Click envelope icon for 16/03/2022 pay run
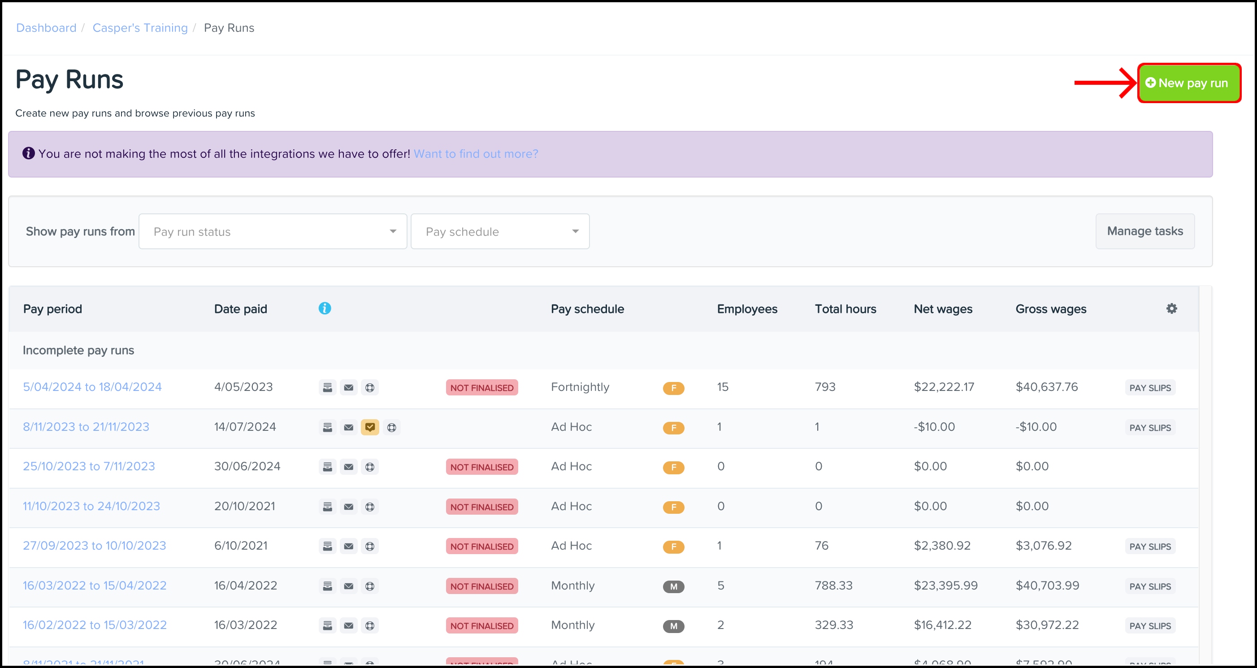 click(x=348, y=586)
